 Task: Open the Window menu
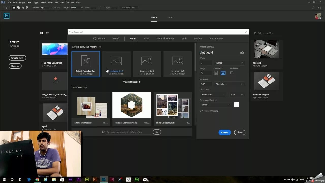tap(70, 2)
